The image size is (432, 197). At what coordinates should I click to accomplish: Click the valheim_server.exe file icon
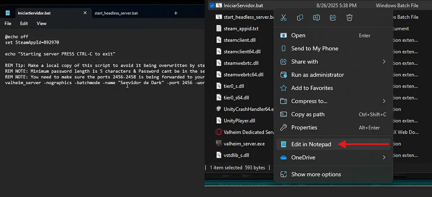[219, 143]
